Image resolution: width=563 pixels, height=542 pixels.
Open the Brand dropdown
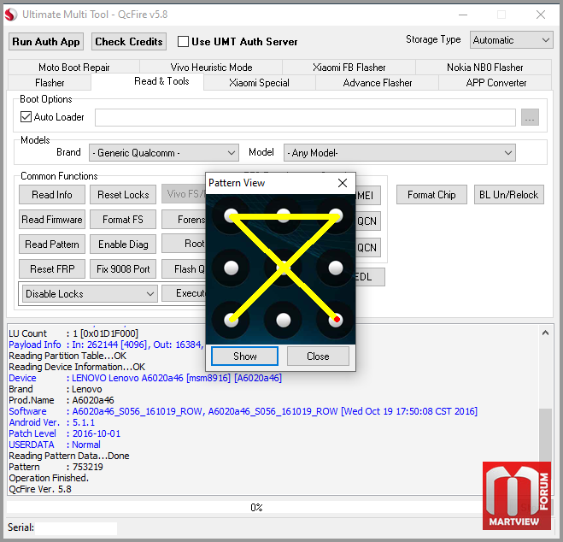(164, 153)
